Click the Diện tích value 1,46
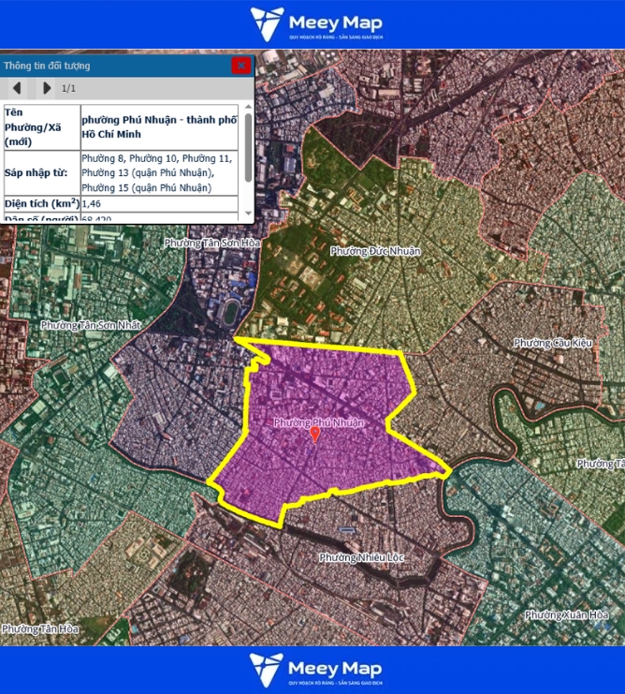Viewport: 625px width, 694px height. click(92, 203)
